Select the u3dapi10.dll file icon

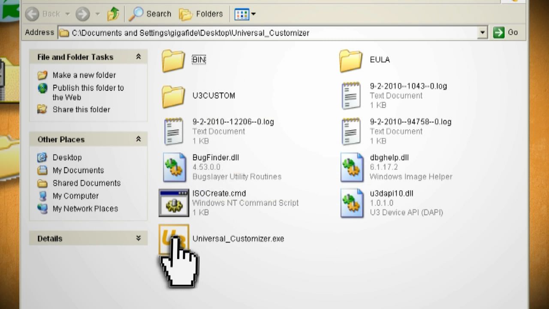(352, 203)
